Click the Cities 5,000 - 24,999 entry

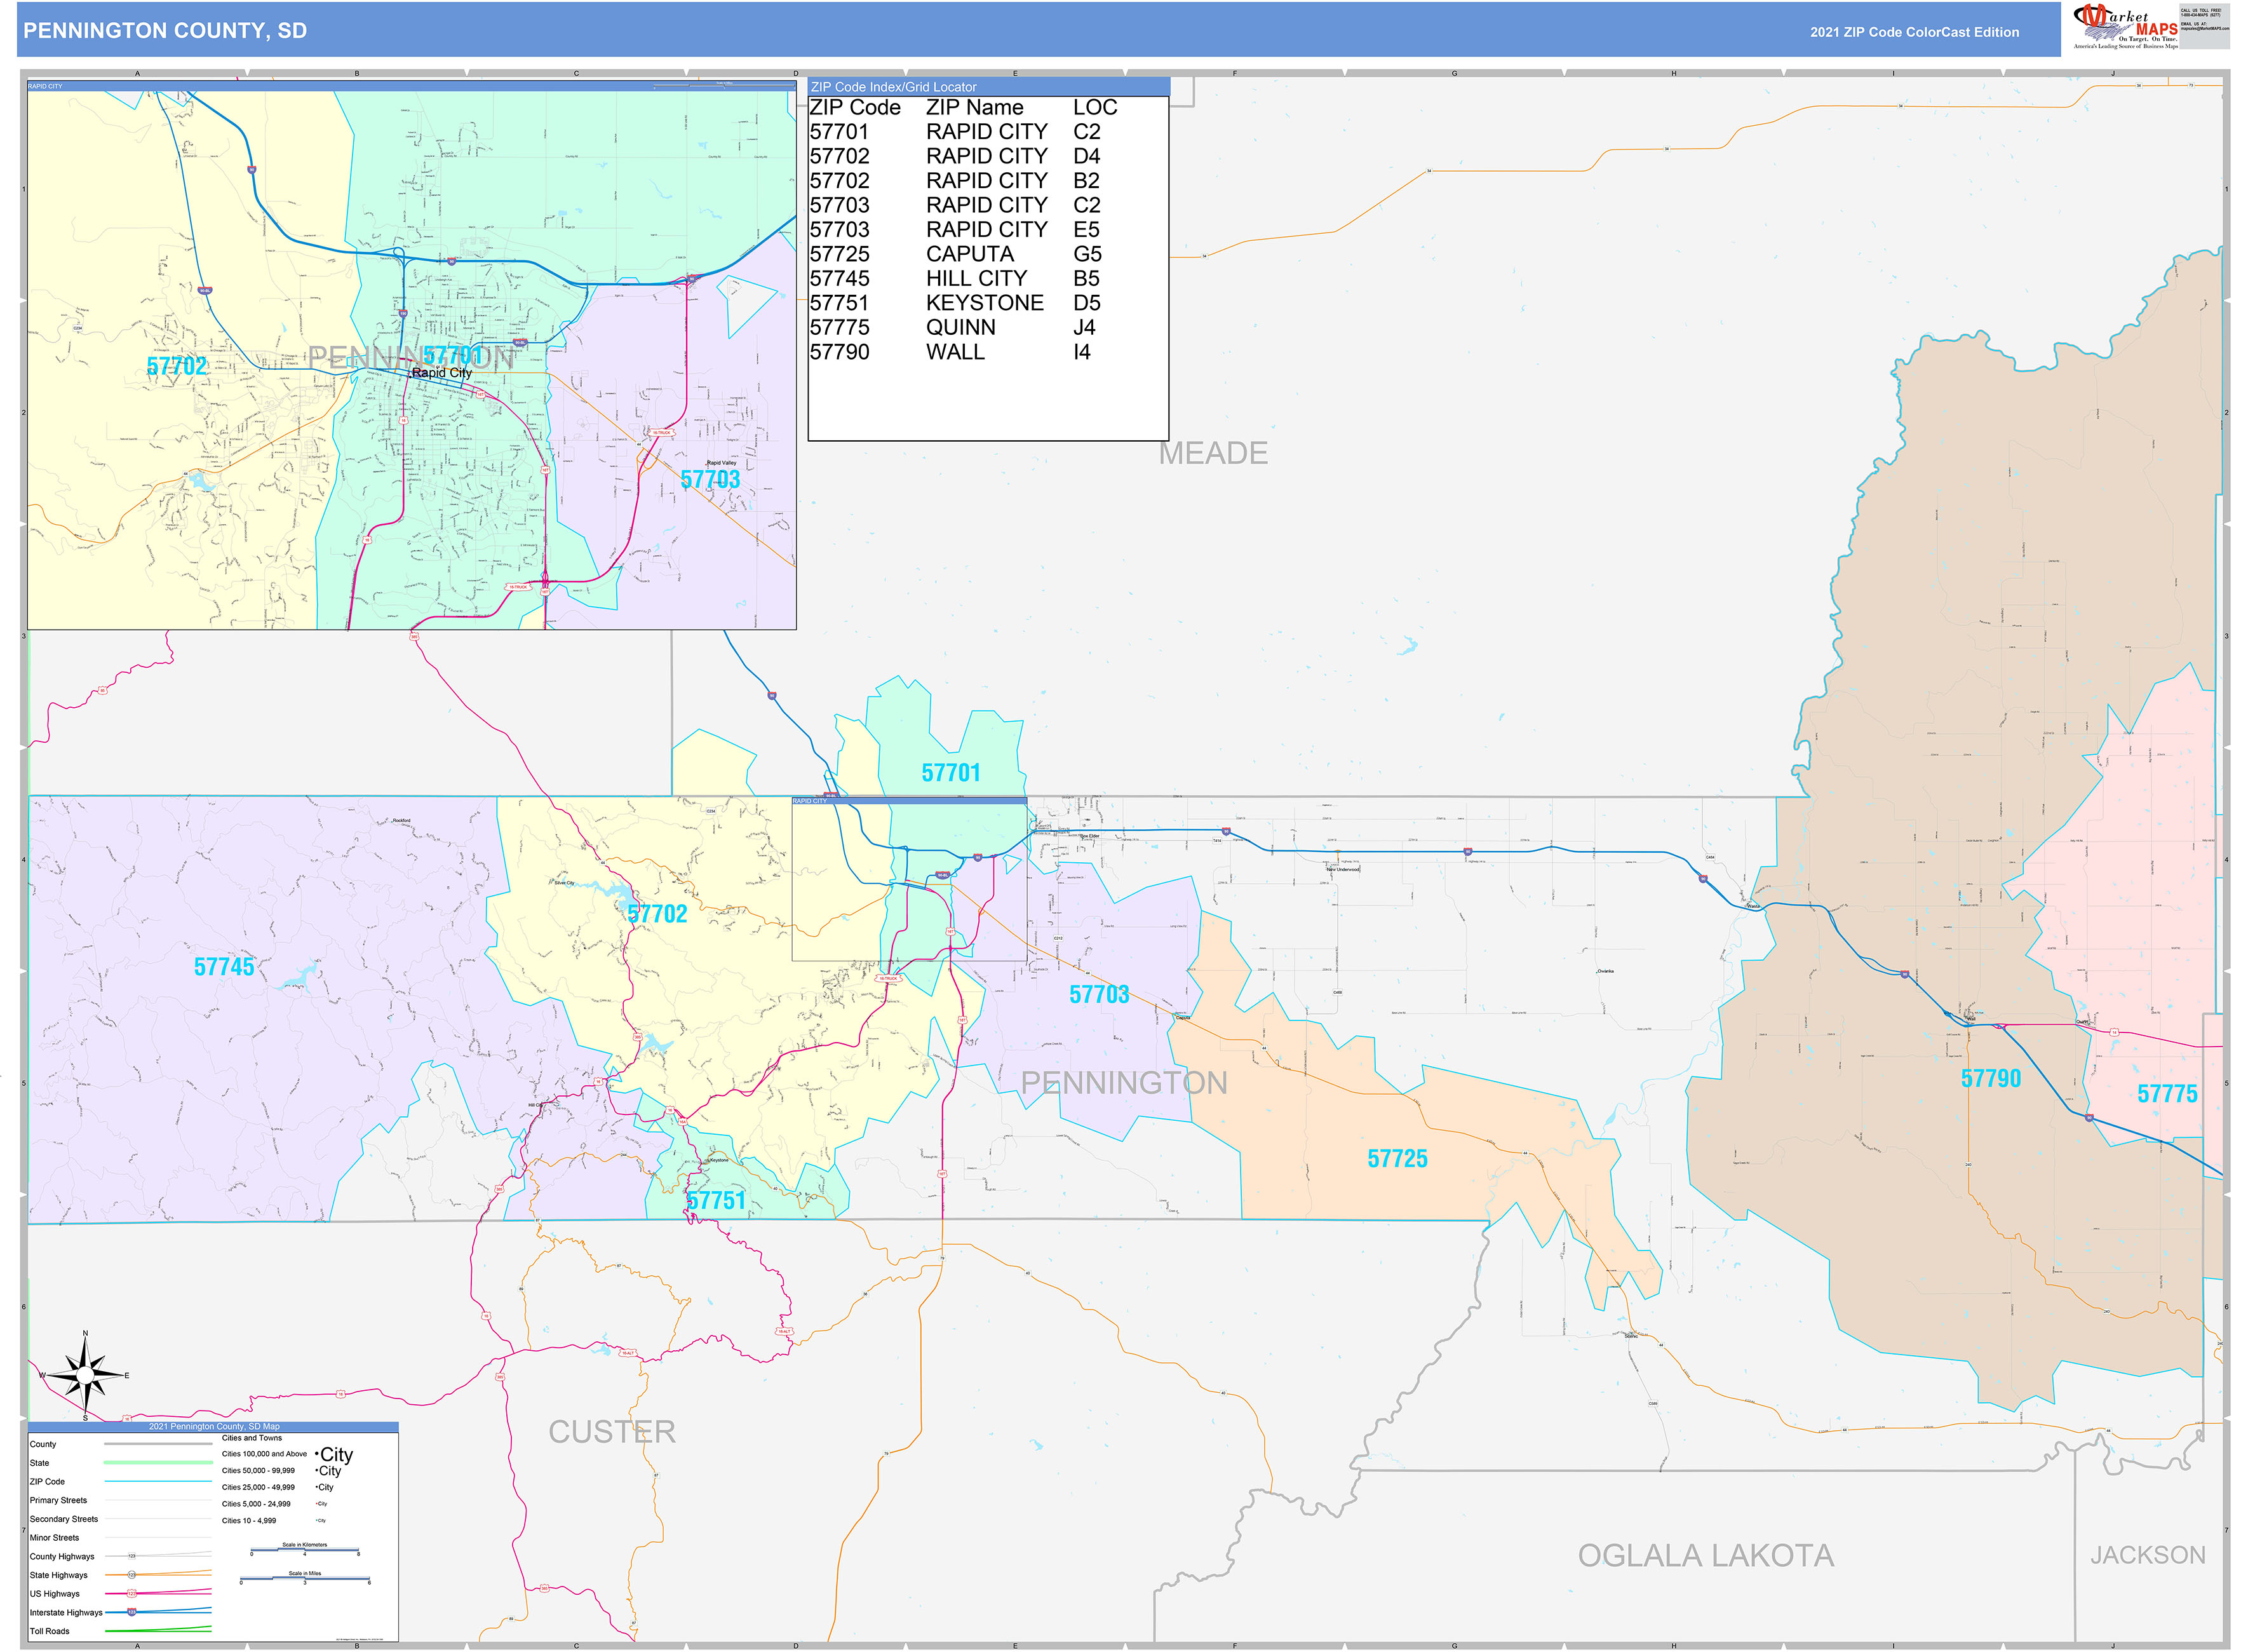point(256,1504)
